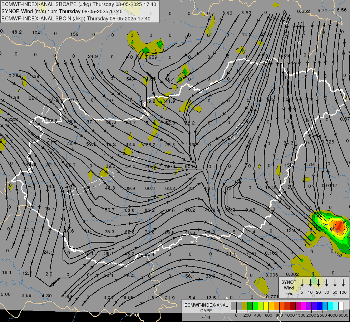Click the 10 m/s wind arrow in legend
This screenshot has width=350, height=322.
310,283
